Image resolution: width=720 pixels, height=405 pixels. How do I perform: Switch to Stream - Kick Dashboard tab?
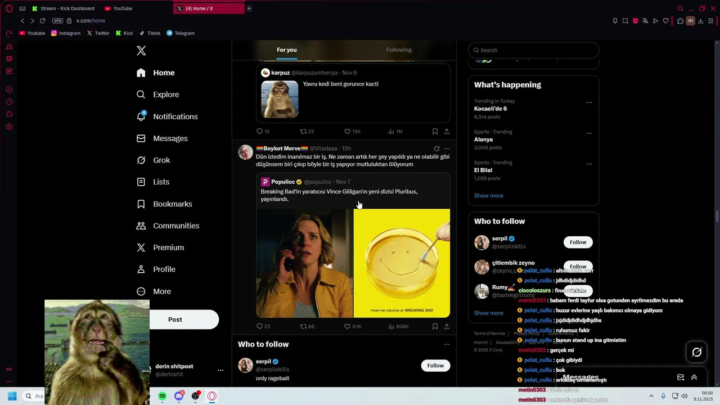[x=63, y=8]
